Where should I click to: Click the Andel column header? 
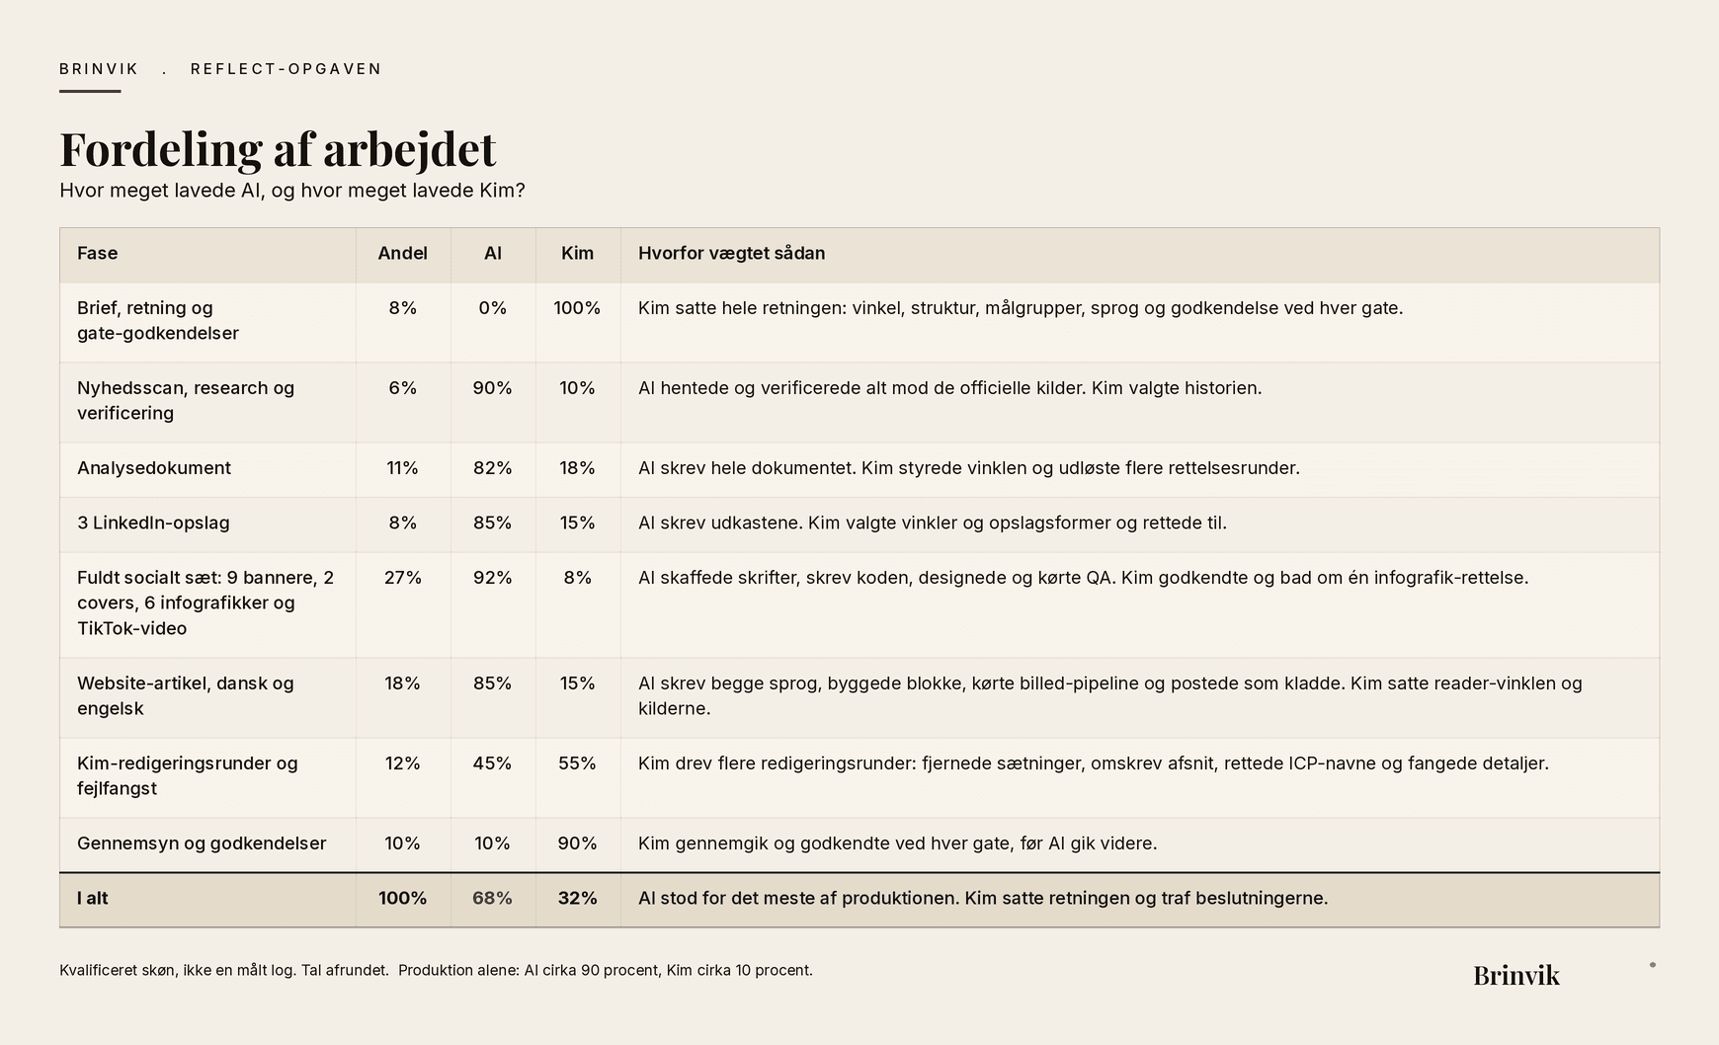(402, 253)
